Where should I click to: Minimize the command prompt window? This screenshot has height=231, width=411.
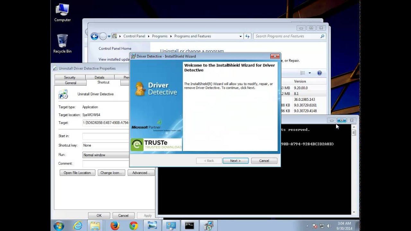click(332, 120)
